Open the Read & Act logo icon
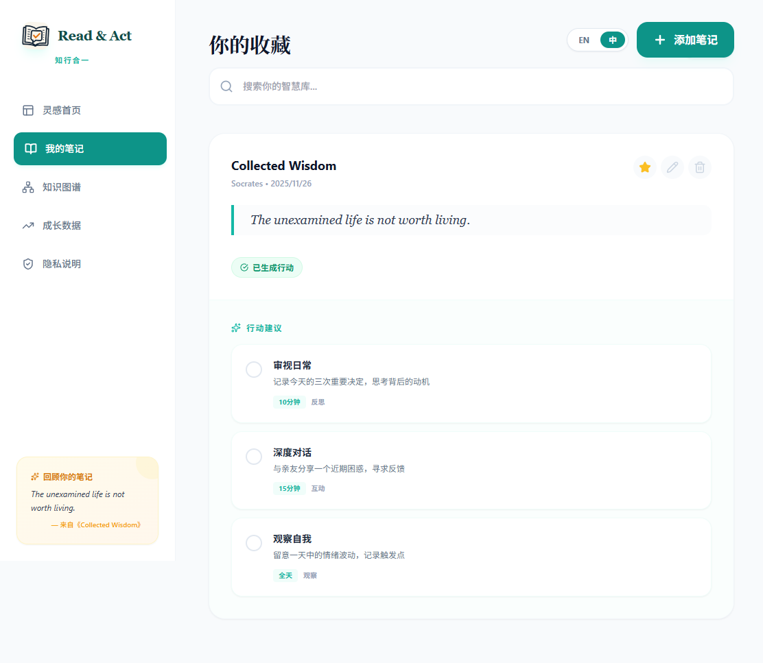 (35, 36)
